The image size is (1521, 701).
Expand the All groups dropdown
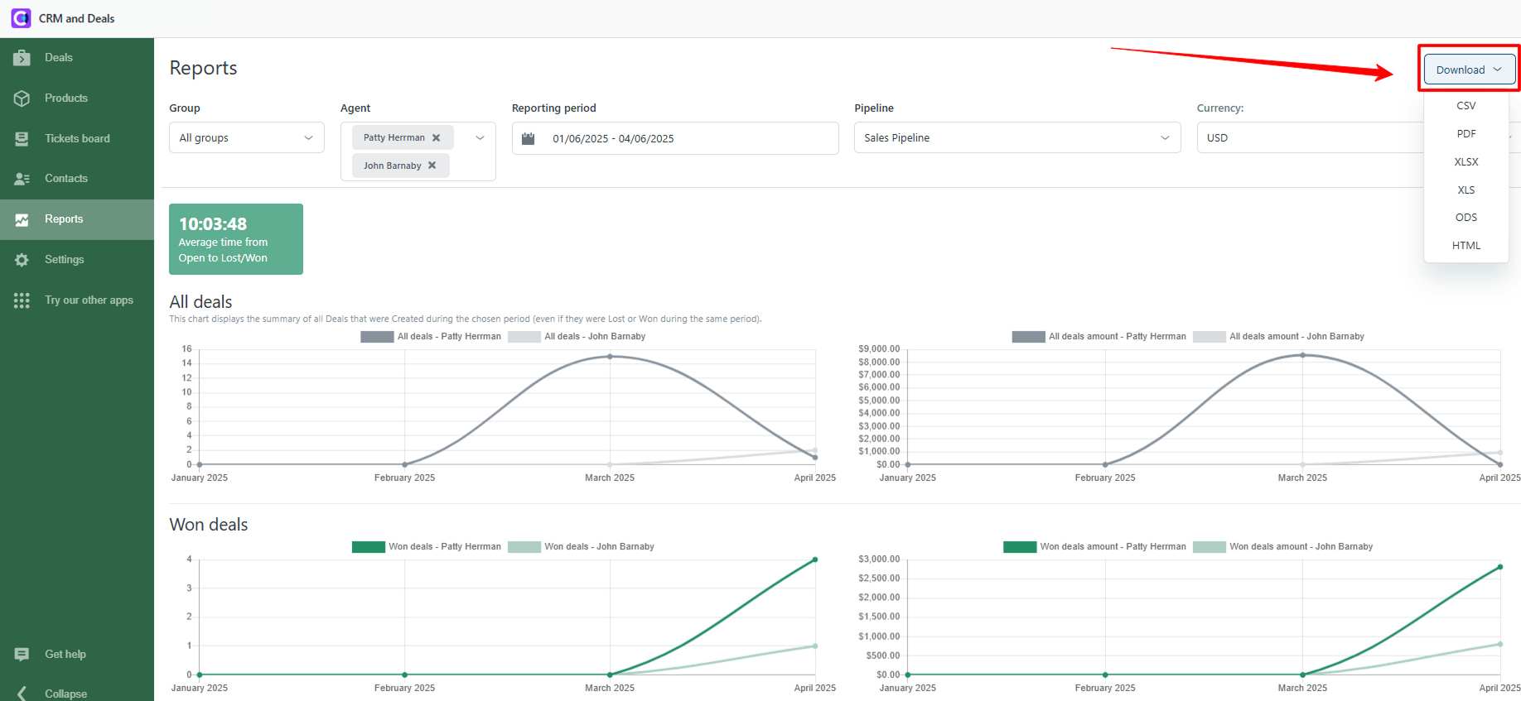(246, 138)
